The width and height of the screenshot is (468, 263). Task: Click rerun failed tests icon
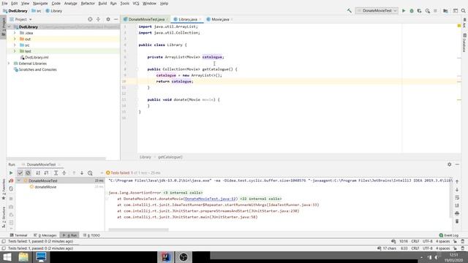click(x=11, y=180)
